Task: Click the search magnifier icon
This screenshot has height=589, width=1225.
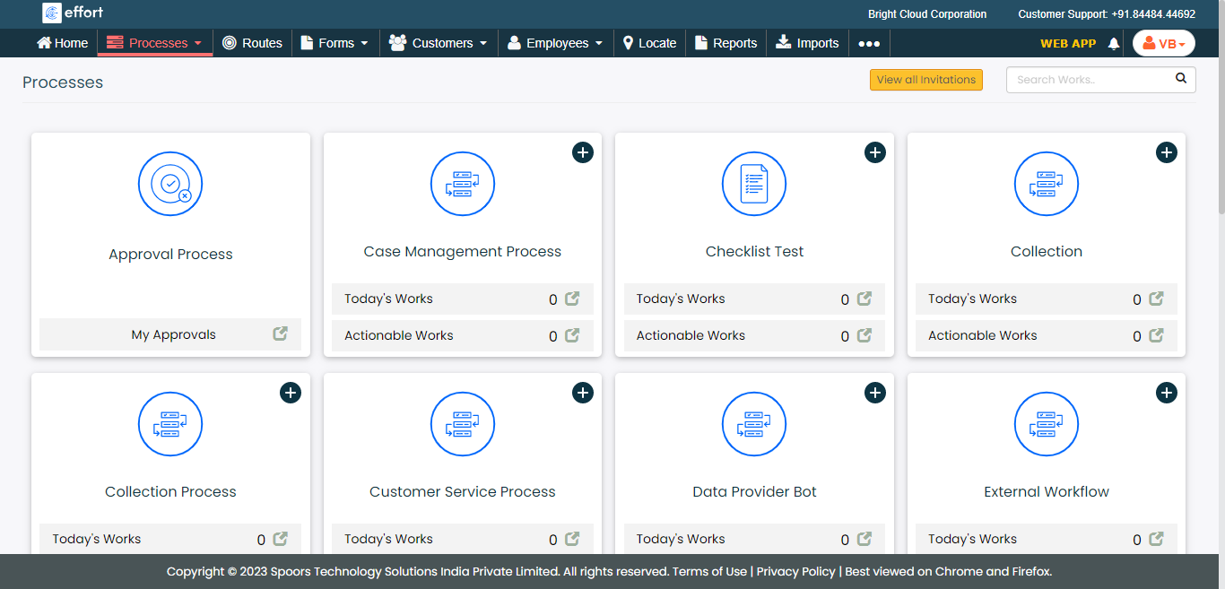Action: click(1181, 79)
